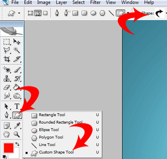Open the custom Shape picker arrow thumbnail
Viewport: 167px width, 159px height.
pos(160,13)
